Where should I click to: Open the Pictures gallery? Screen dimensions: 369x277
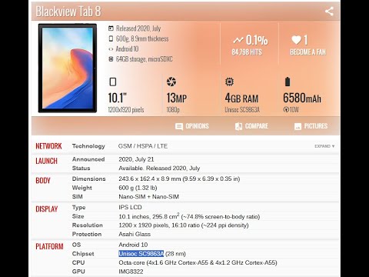311,126
